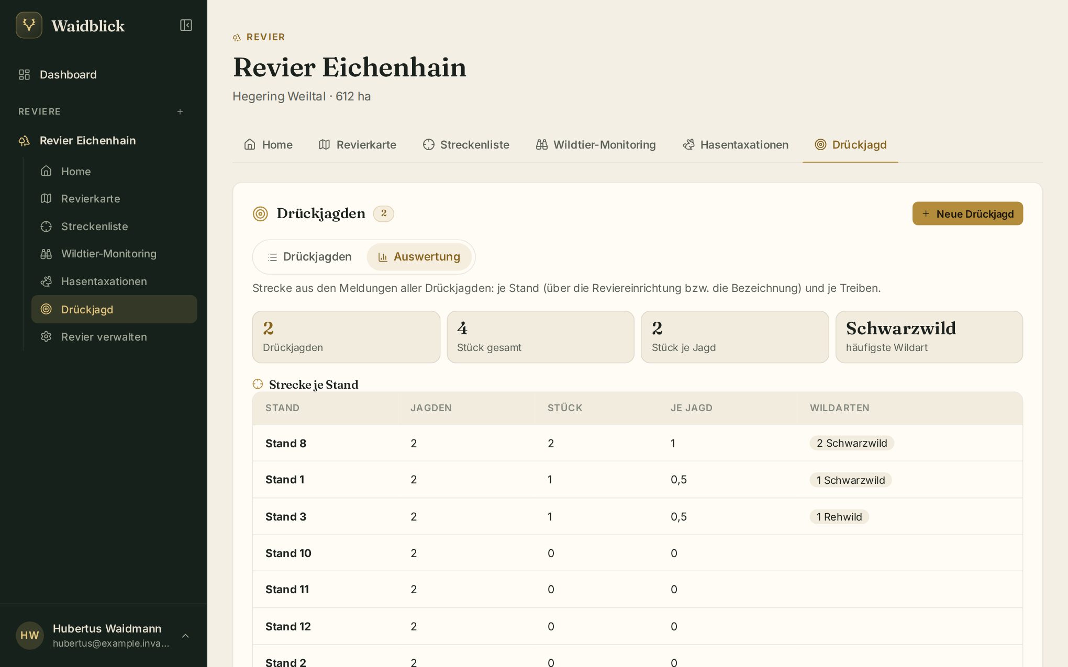Click rabbit icon of sidebar Hasentaxationen

click(46, 281)
